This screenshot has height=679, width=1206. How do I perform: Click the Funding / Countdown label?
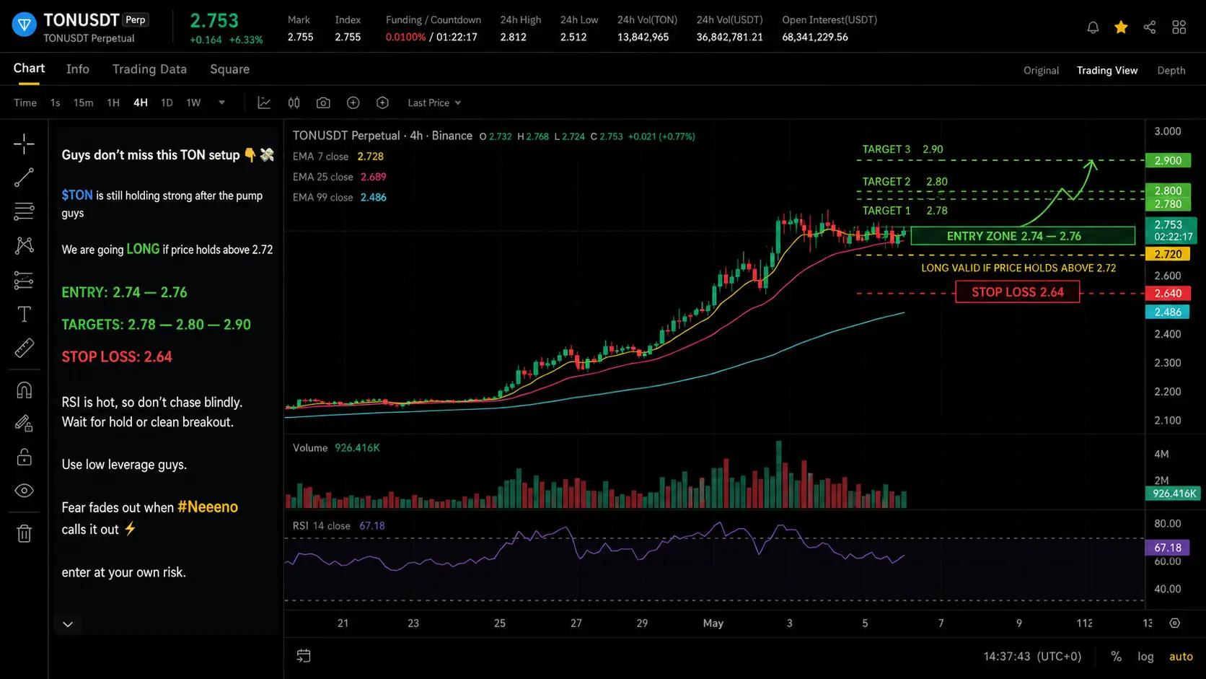(433, 20)
